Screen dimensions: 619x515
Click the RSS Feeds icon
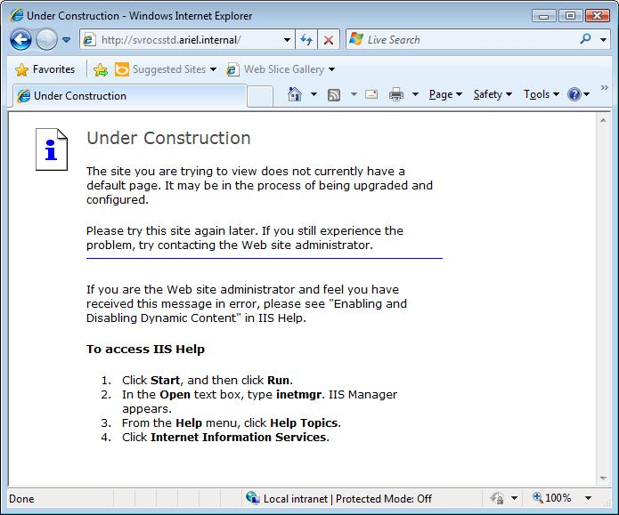(x=334, y=94)
